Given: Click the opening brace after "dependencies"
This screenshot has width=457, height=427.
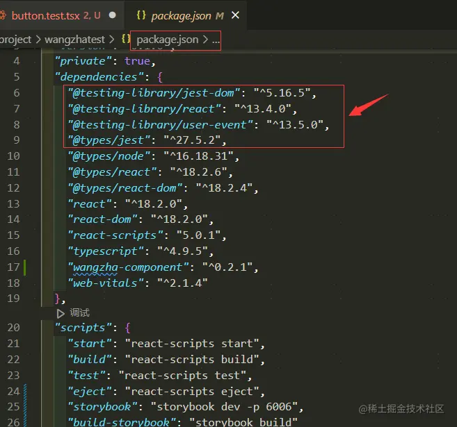Looking at the screenshot, I should pos(160,77).
